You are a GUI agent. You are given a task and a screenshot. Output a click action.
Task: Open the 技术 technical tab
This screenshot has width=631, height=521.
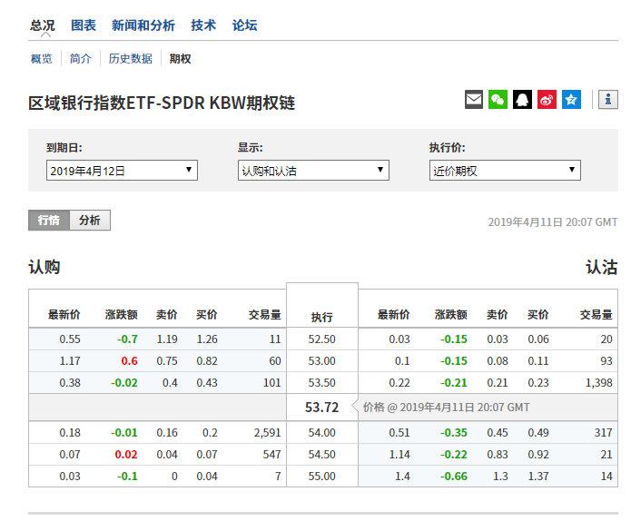coord(203,25)
